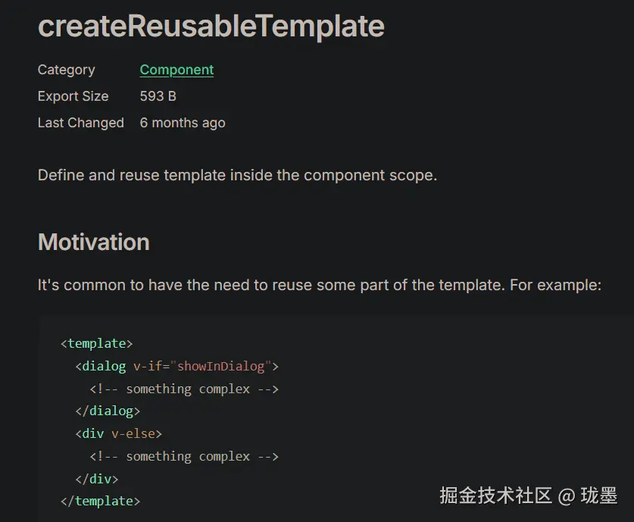The height and width of the screenshot is (522, 634).
Task: Click the Export Size label
Action: [73, 96]
